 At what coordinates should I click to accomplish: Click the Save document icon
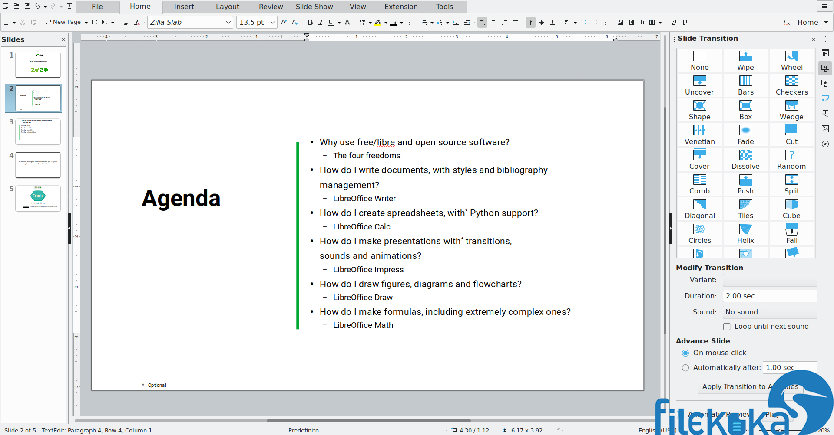click(x=27, y=7)
